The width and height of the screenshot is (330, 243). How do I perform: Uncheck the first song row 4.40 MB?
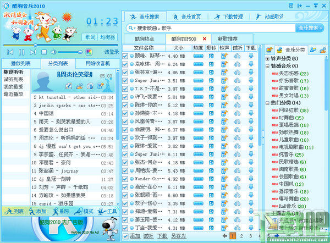click(x=125, y=56)
